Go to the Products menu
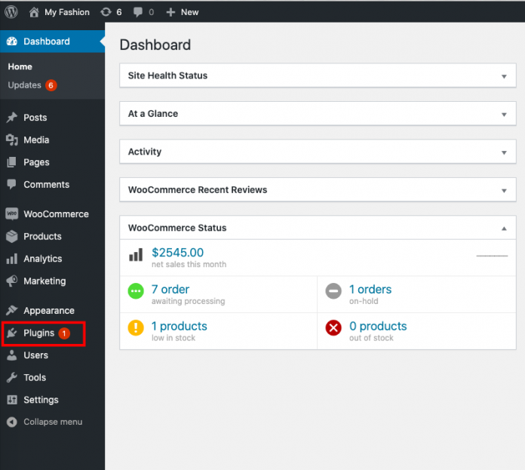Image resolution: width=525 pixels, height=470 pixels. [x=42, y=236]
